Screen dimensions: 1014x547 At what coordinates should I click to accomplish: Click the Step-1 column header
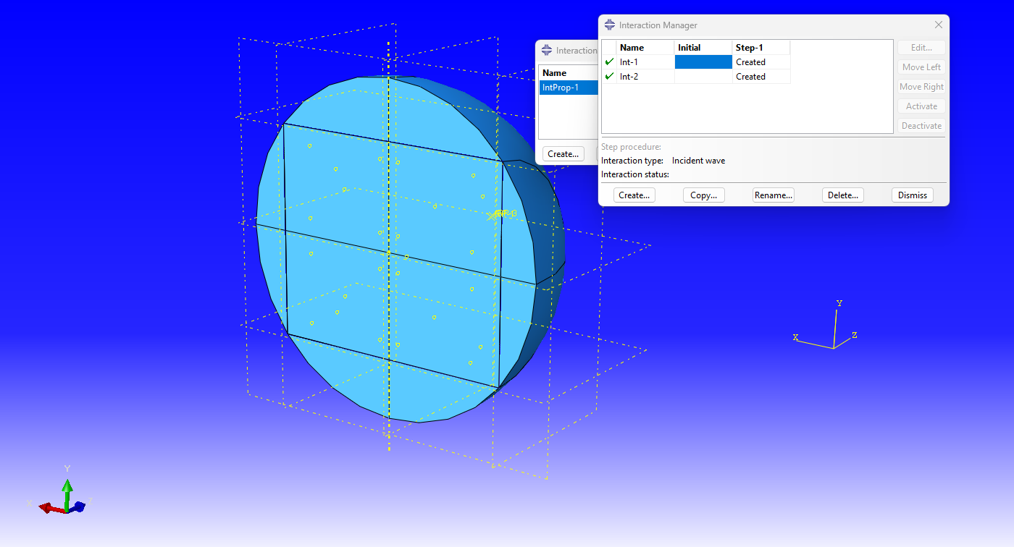(x=761, y=48)
